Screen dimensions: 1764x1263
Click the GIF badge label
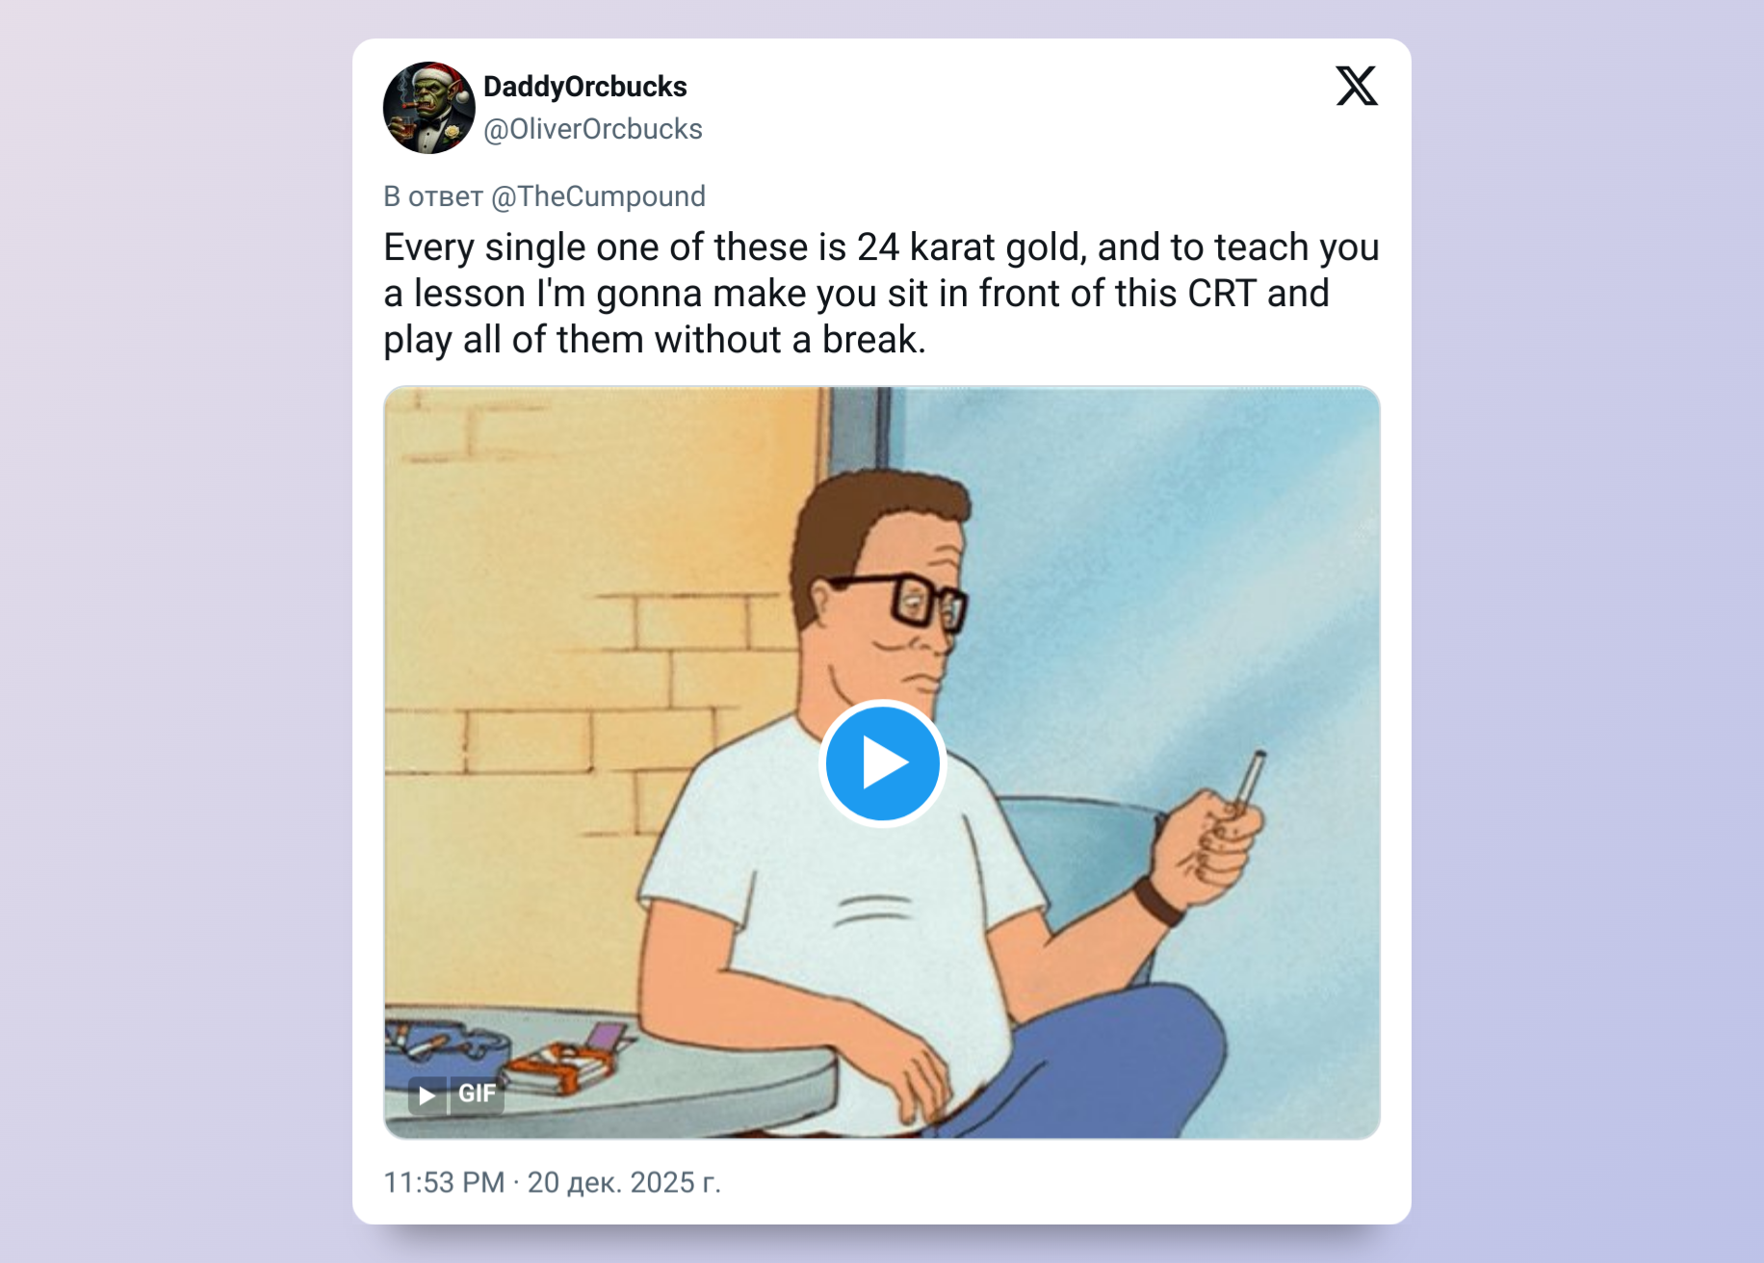click(477, 1094)
